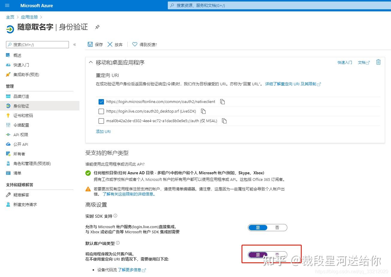Check the msal MSAL-only redirect URI

point(101,121)
